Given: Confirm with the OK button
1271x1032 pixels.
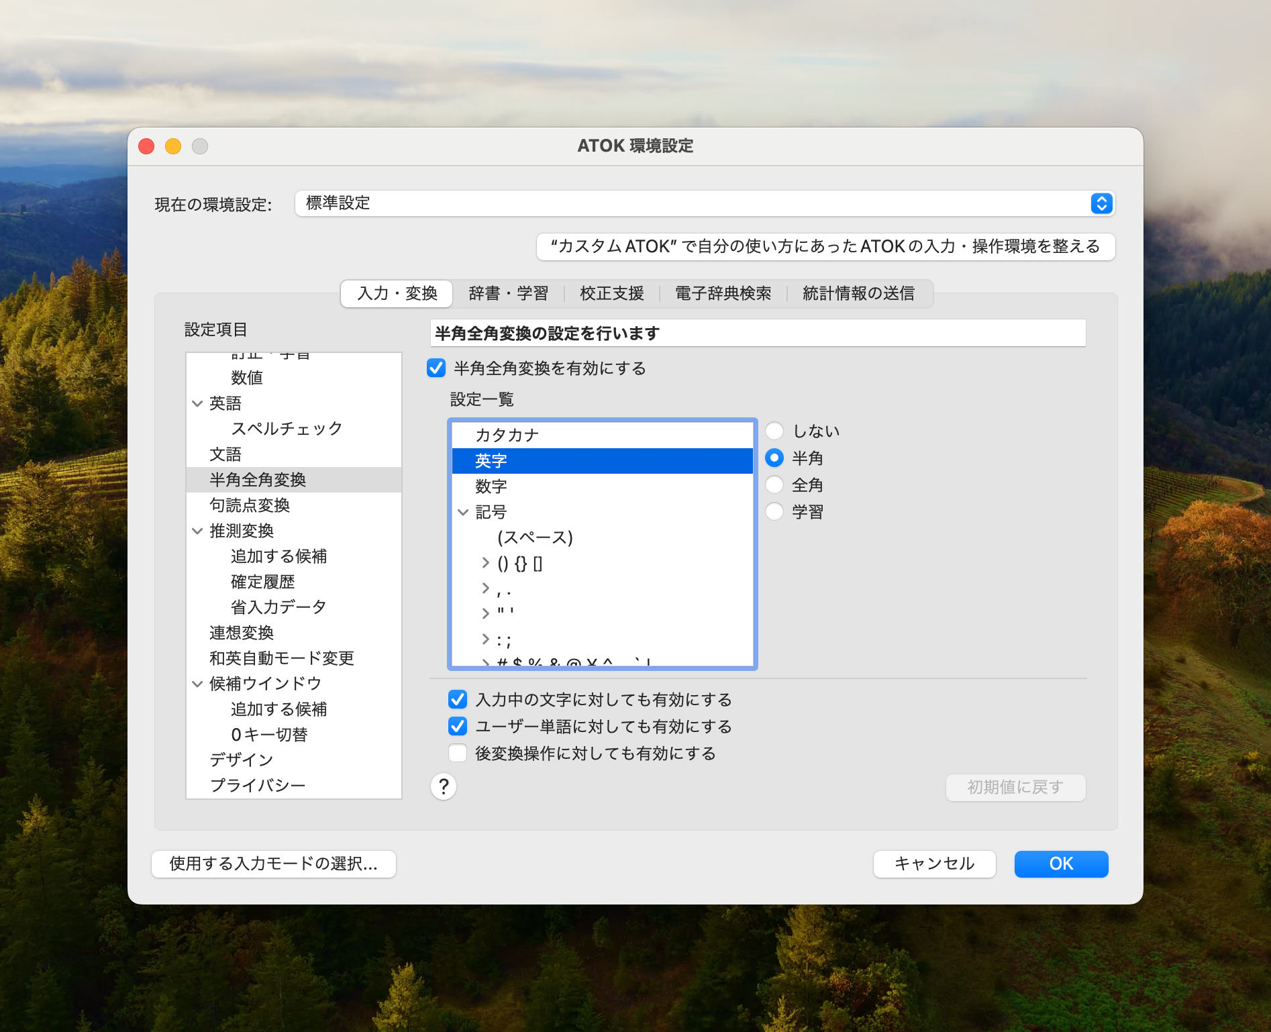Looking at the screenshot, I should 1061,864.
